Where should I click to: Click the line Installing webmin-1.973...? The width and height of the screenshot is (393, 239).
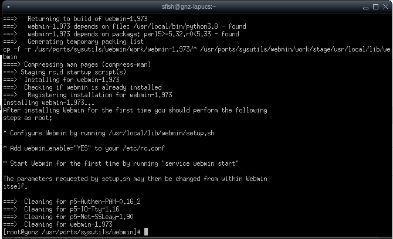click(x=49, y=103)
